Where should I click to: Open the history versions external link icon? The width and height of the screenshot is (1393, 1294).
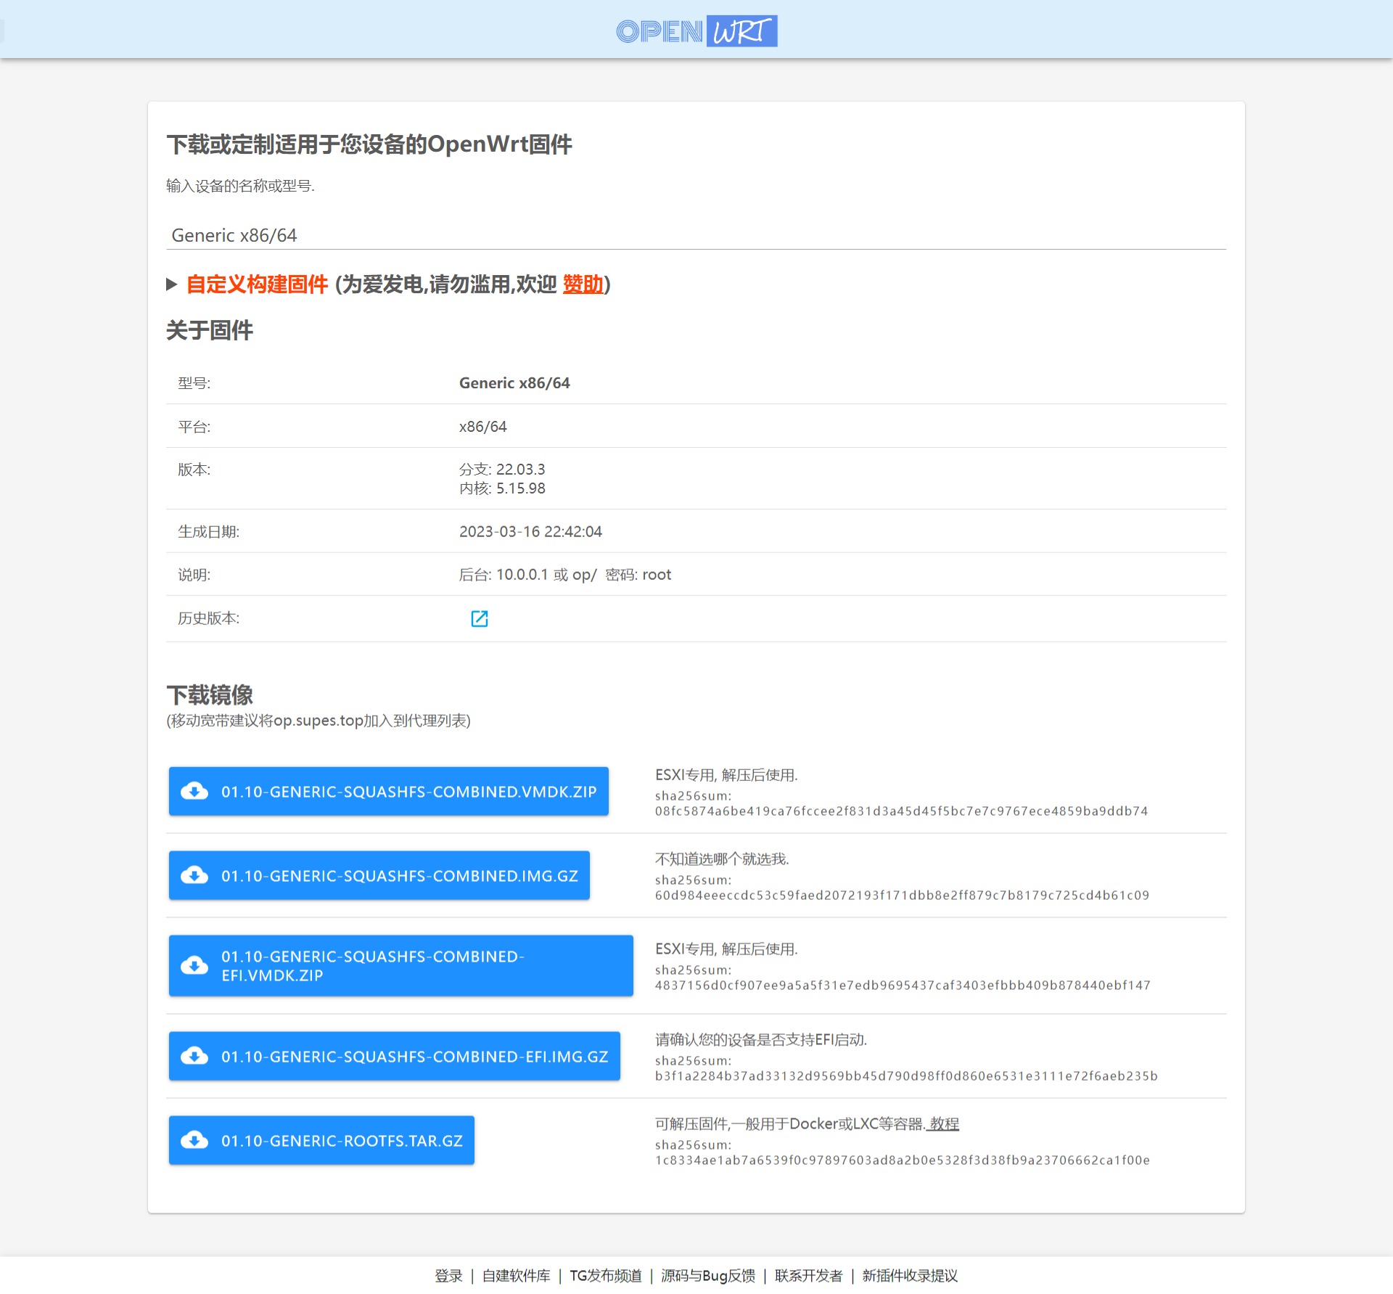pos(480,618)
